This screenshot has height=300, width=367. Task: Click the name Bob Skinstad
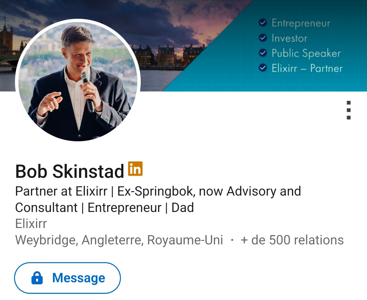(x=70, y=171)
